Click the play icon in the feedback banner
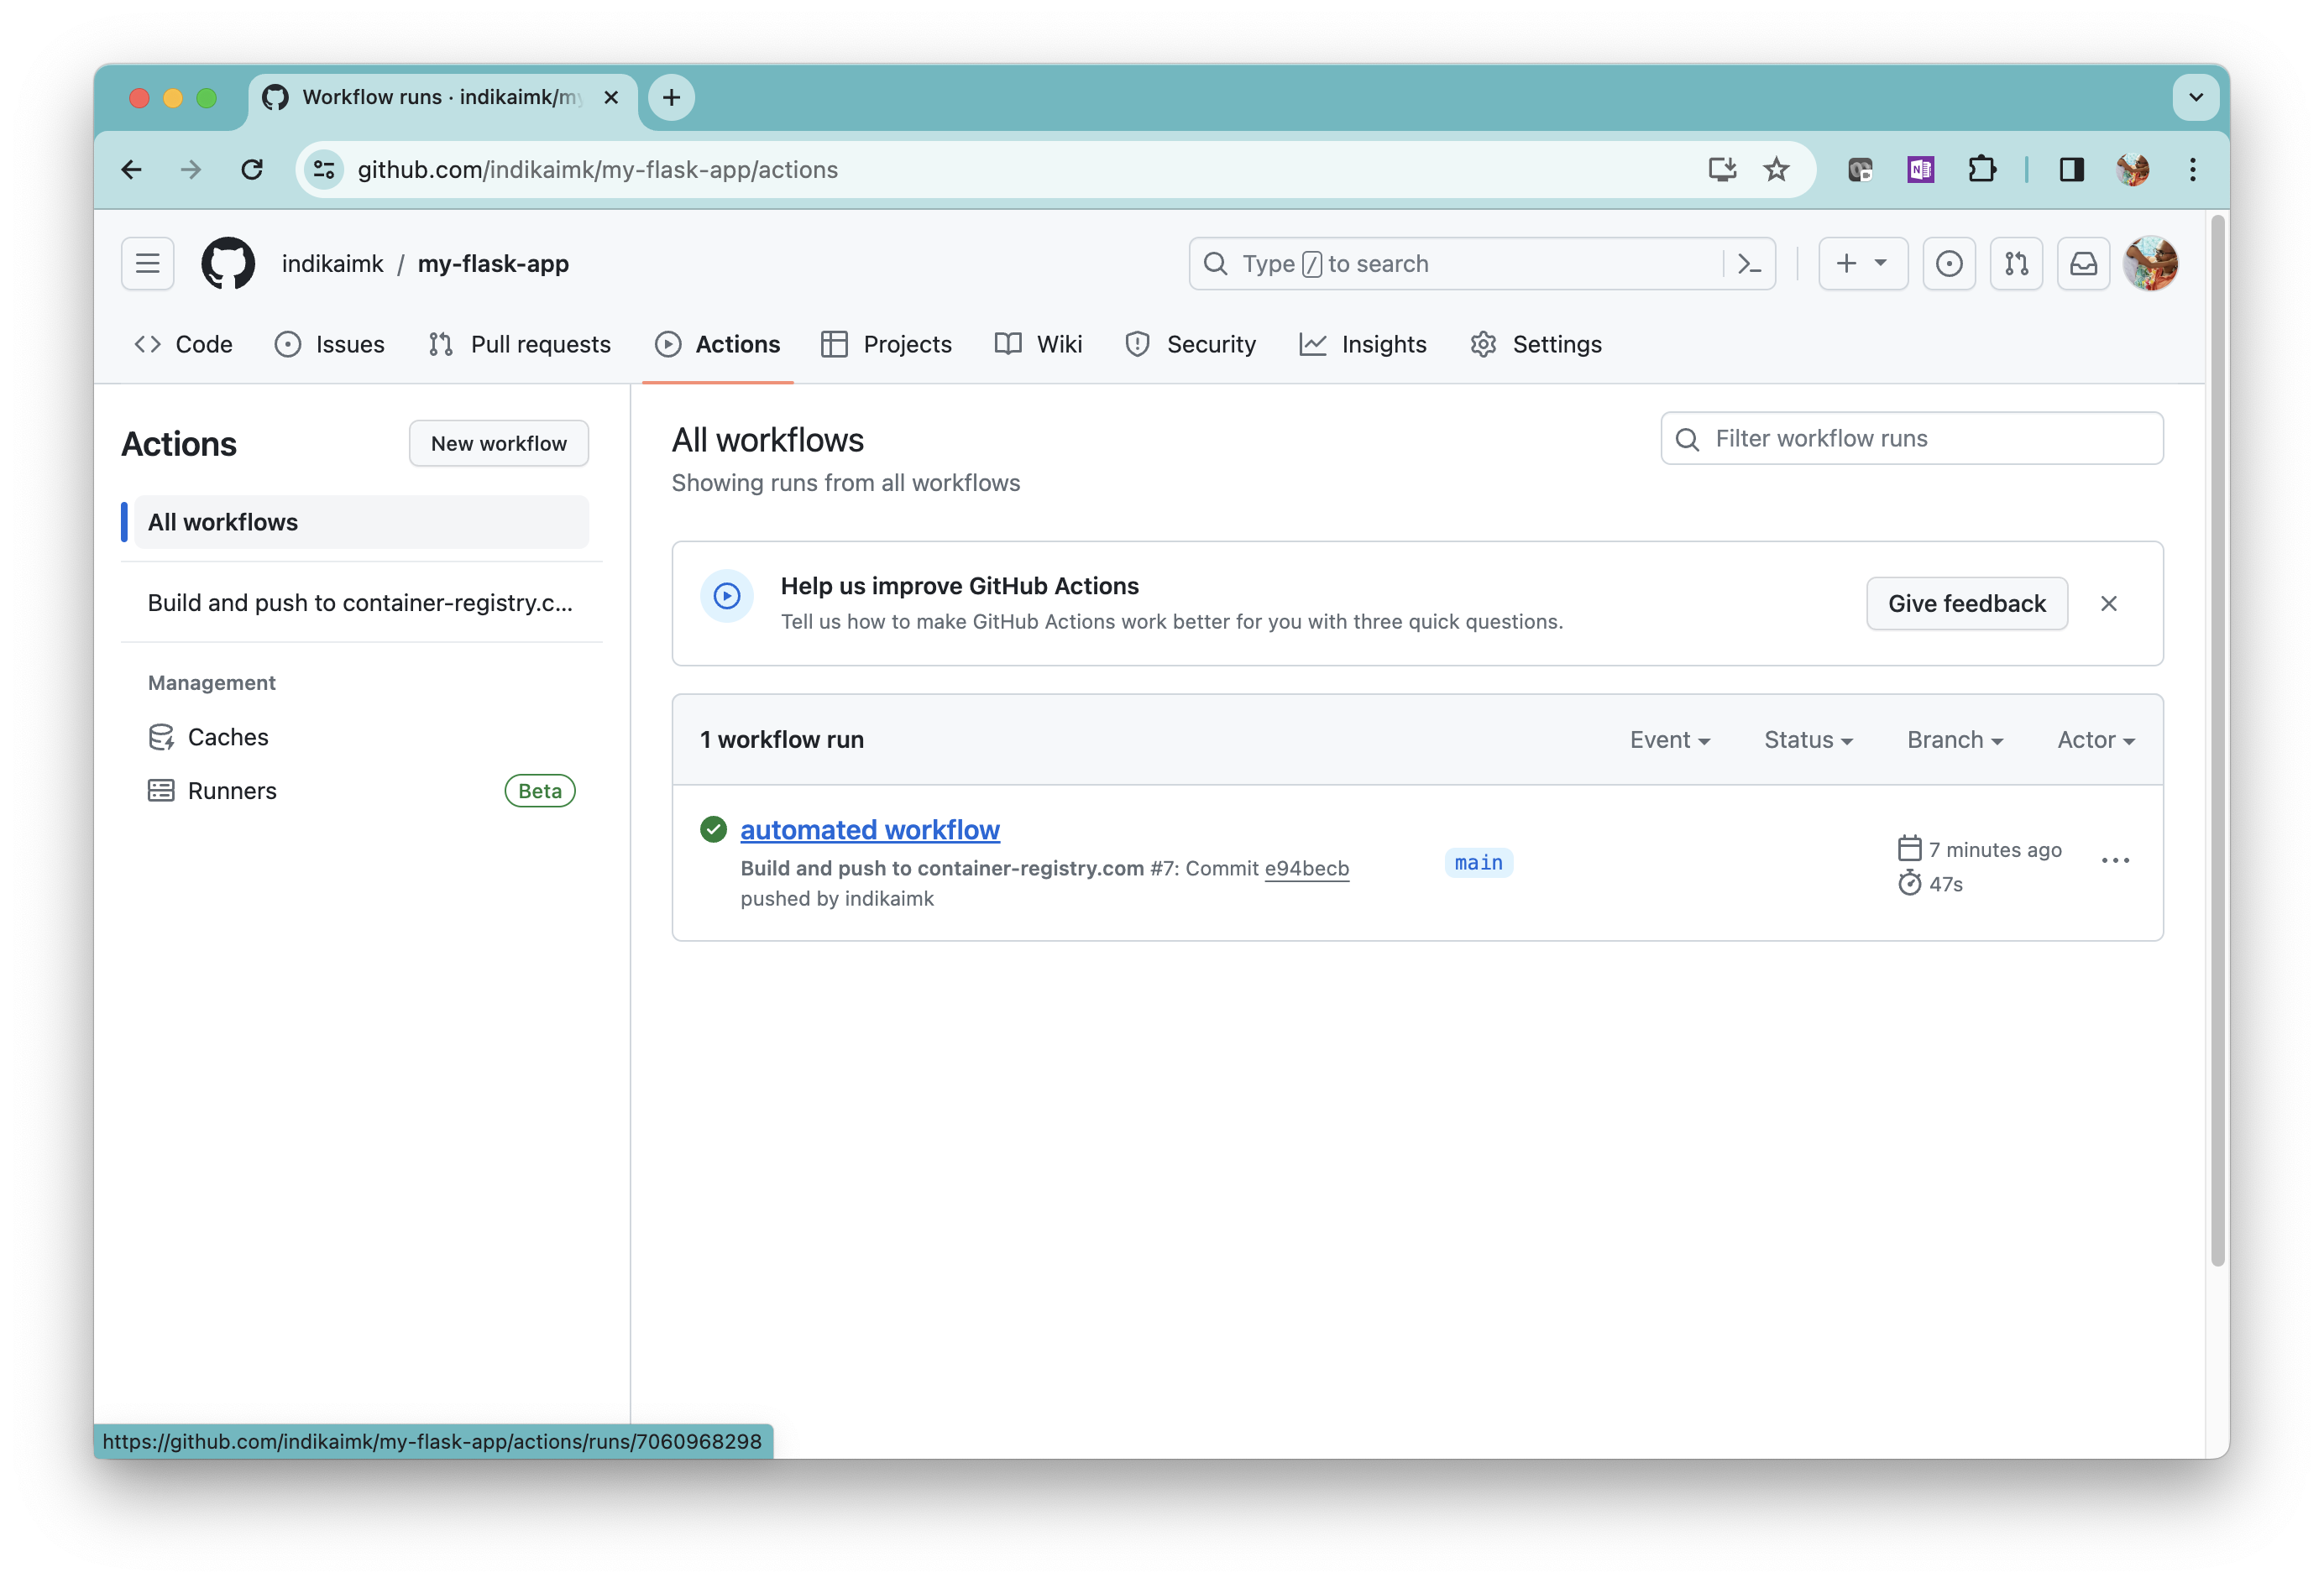The width and height of the screenshot is (2324, 1583). (x=727, y=597)
